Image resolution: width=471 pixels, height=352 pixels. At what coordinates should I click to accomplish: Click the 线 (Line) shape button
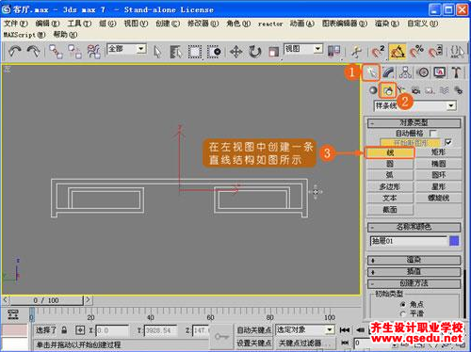(390, 152)
